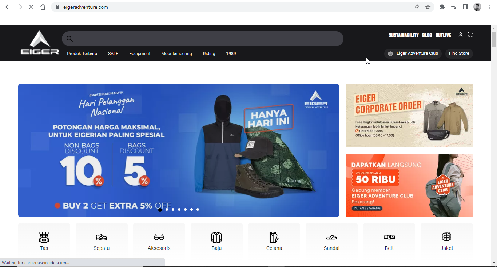
Task: Select the sixth carousel dot
Action: tap(192, 210)
